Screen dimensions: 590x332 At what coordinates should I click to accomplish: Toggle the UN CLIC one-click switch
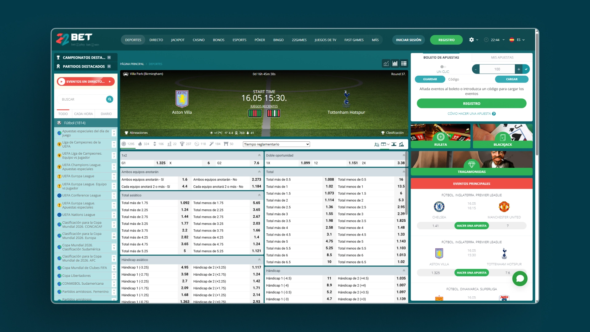click(443, 67)
